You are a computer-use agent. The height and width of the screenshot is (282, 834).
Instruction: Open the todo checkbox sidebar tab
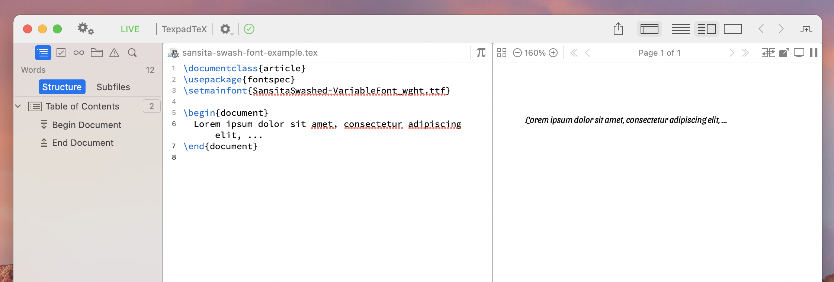[x=61, y=53]
